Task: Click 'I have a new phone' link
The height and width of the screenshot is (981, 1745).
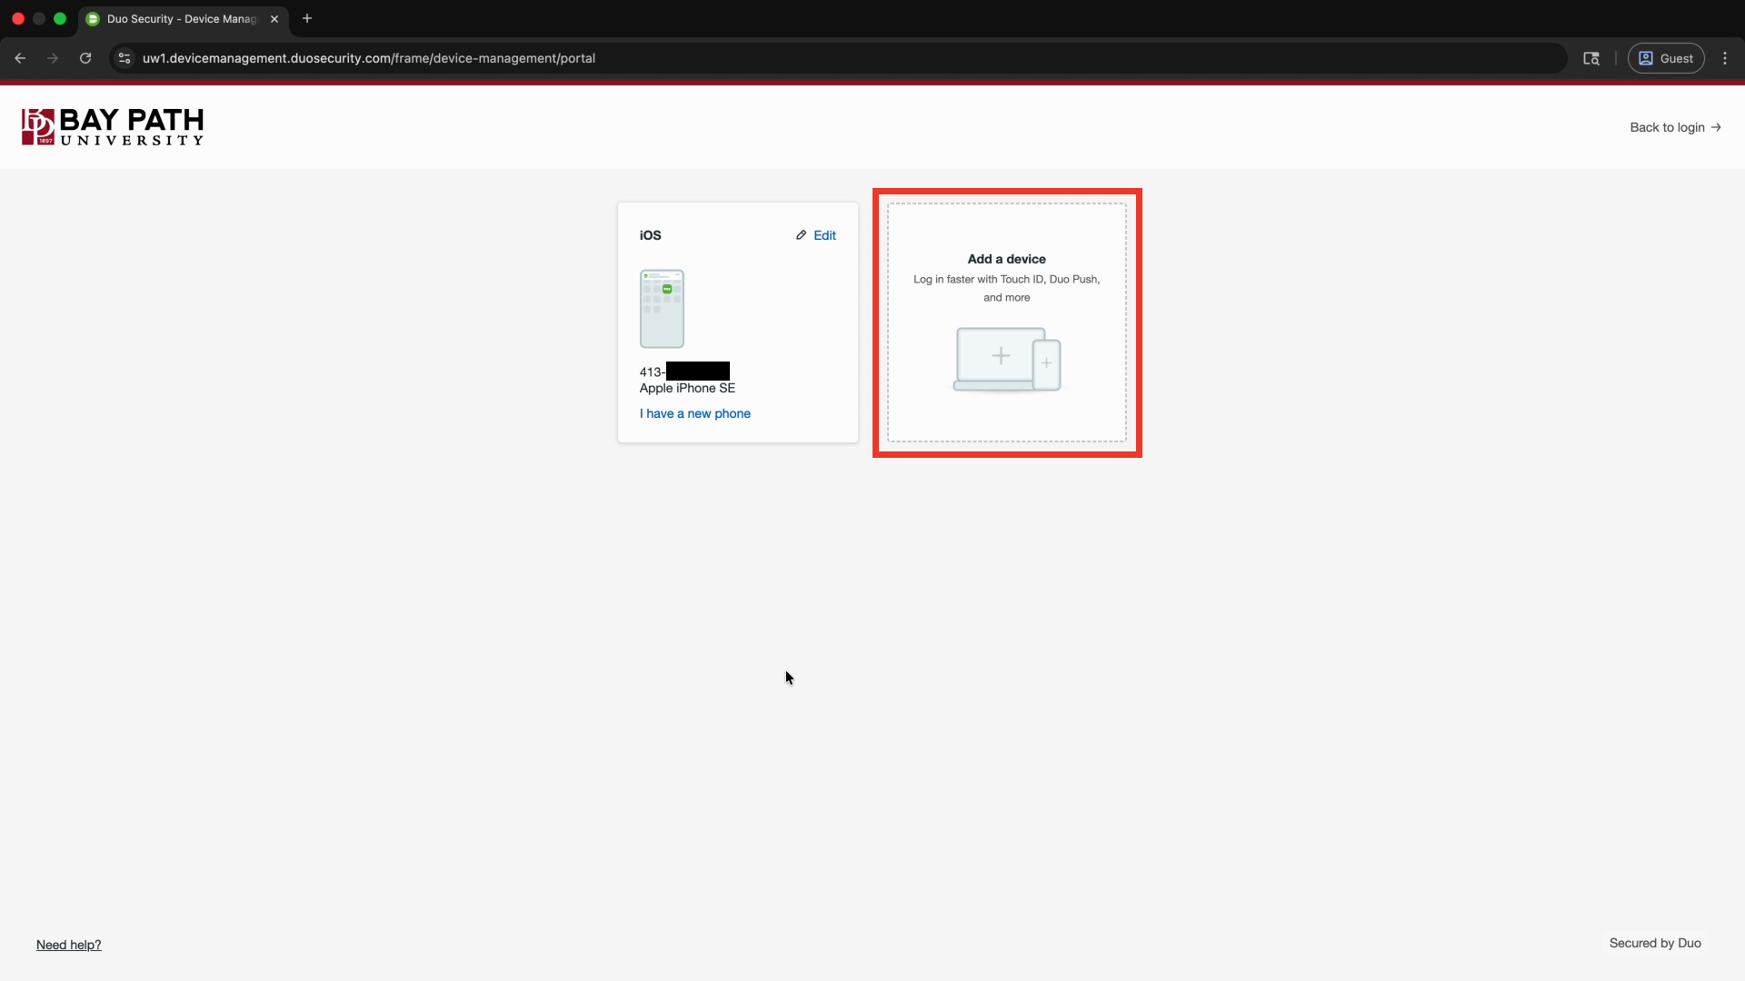Action: point(695,413)
